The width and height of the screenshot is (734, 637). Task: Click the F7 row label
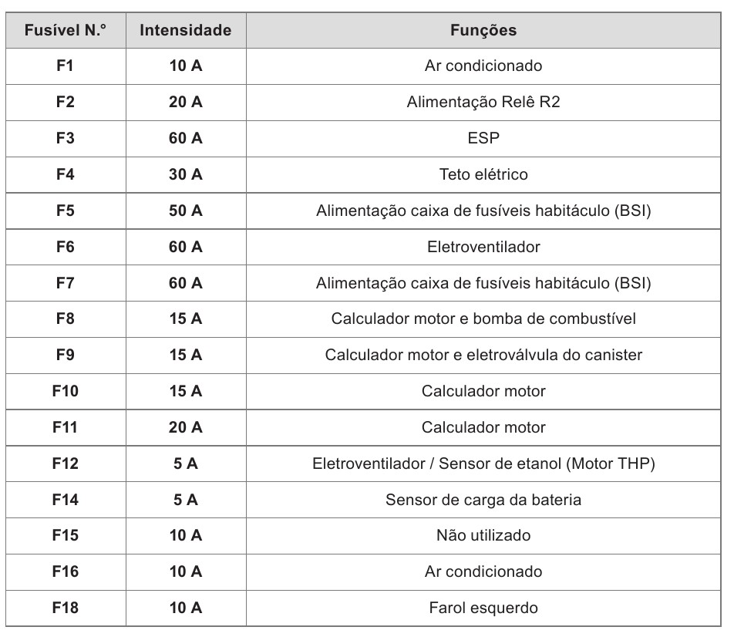click(66, 283)
